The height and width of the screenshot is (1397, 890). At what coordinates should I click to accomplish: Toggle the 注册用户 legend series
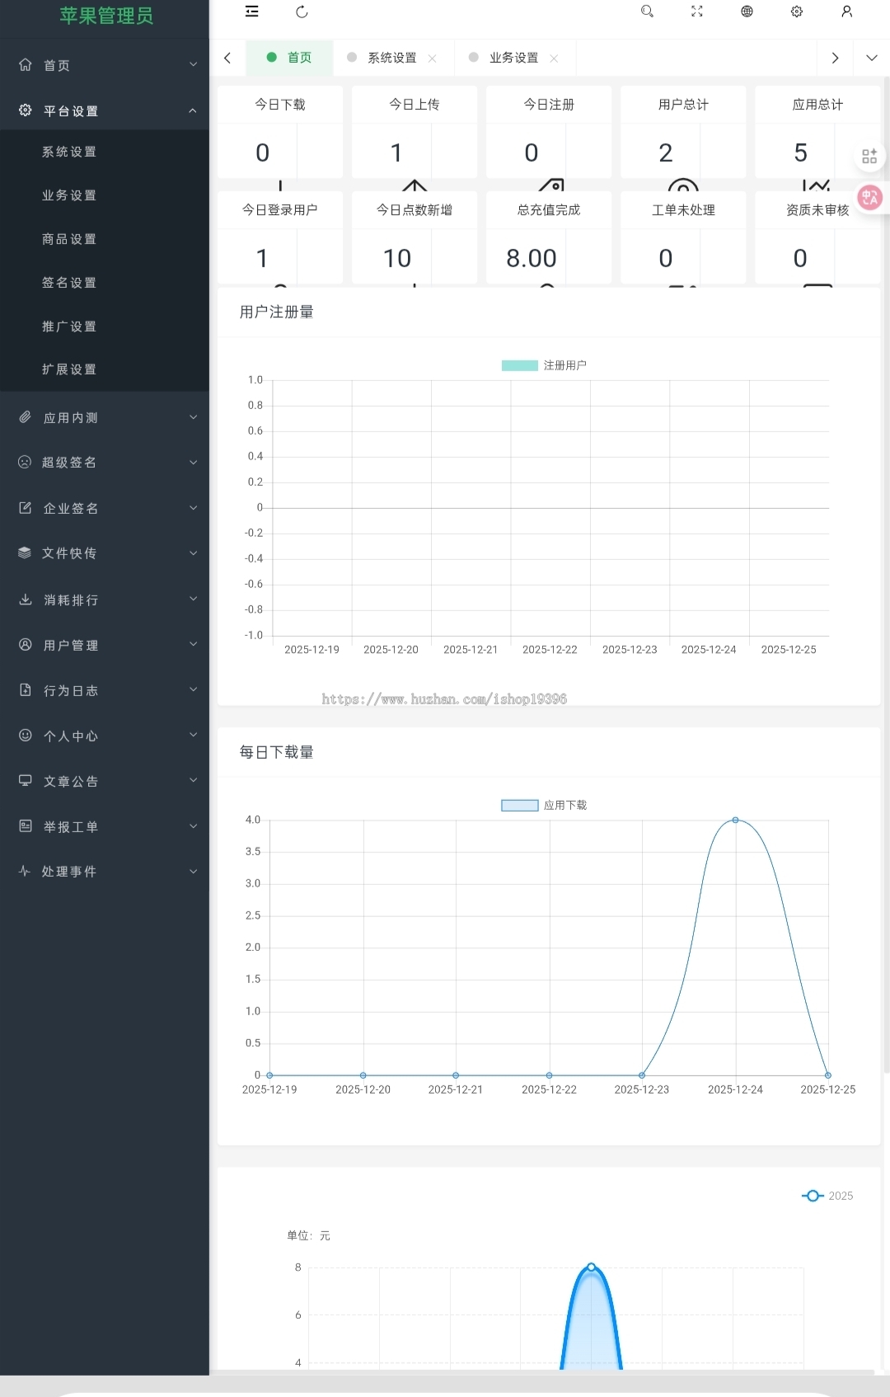pyautogui.click(x=544, y=365)
